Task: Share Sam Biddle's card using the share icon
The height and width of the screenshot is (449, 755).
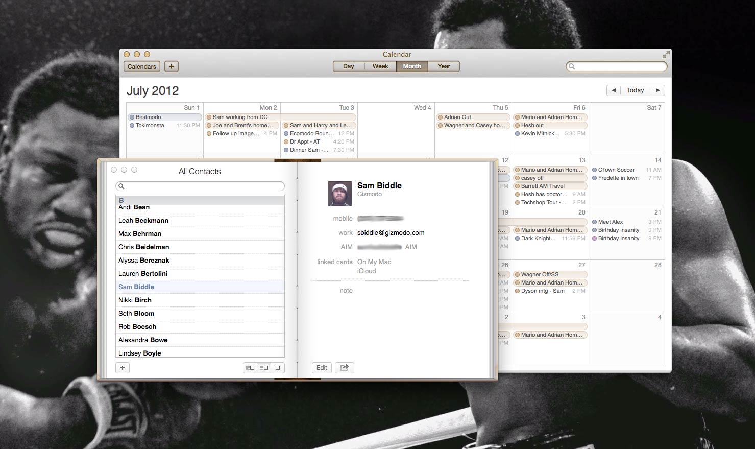Action: tap(345, 368)
